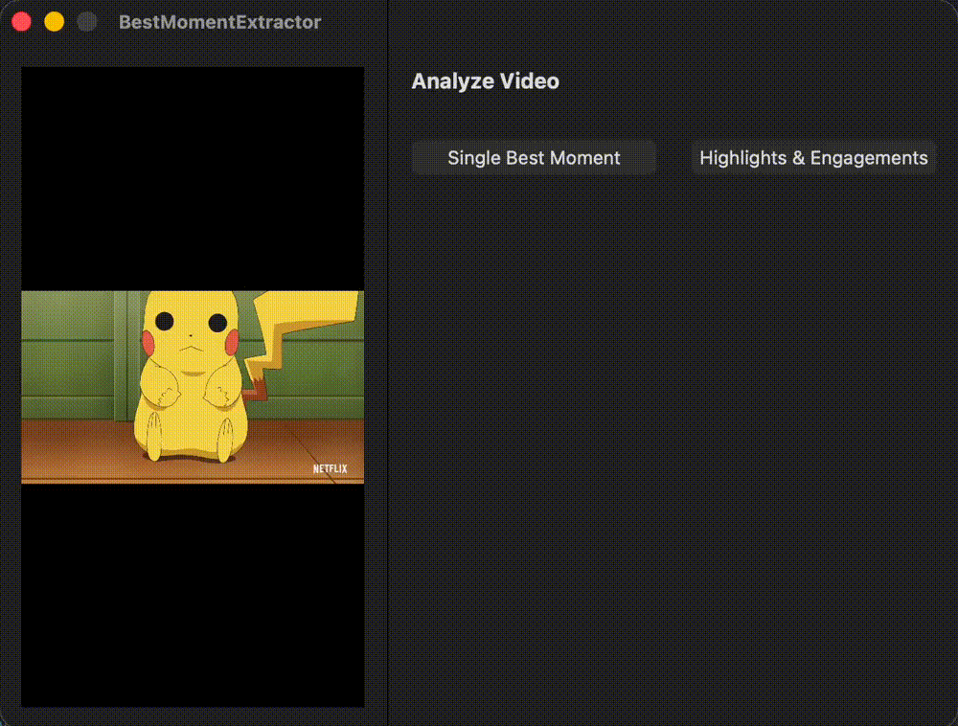This screenshot has width=958, height=726.
Task: Close the BestMomentExtractor window
Action: [21, 22]
